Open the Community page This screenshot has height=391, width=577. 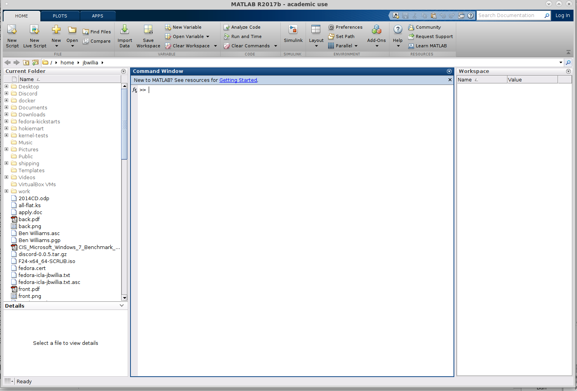coord(424,27)
